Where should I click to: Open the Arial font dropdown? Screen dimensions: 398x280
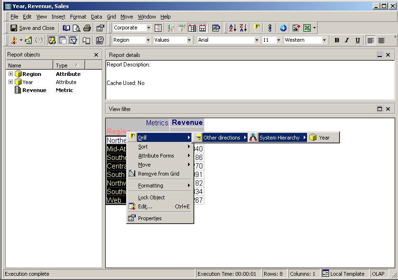(x=258, y=40)
